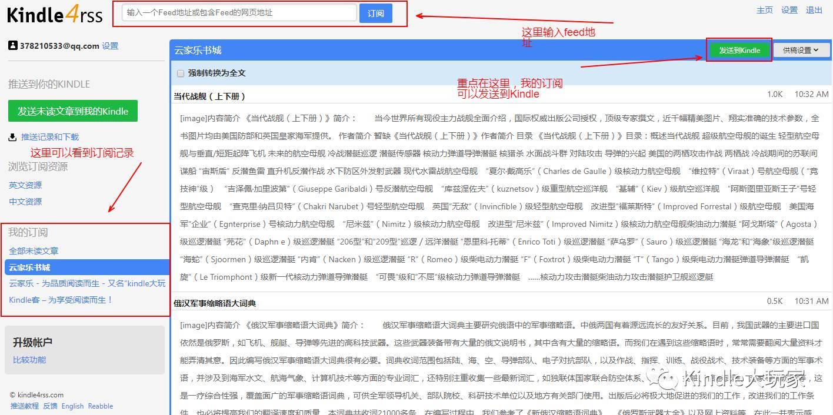Select Kindle客 – 为享受阅读而生 subscription
Image resolution: width=833 pixels, height=415 pixels.
[61, 300]
